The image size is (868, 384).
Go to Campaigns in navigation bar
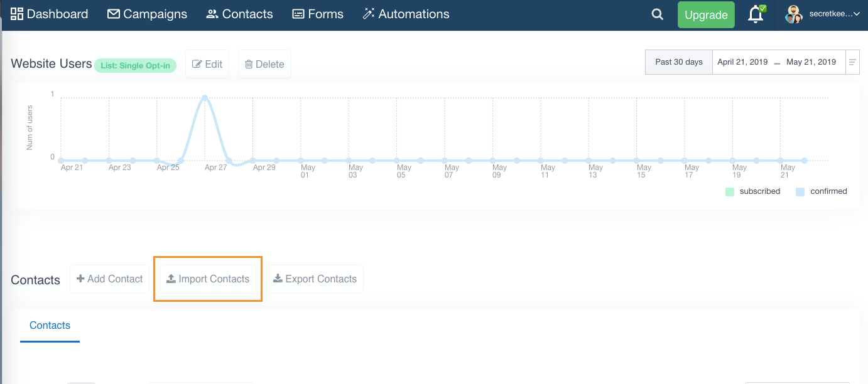click(x=147, y=14)
